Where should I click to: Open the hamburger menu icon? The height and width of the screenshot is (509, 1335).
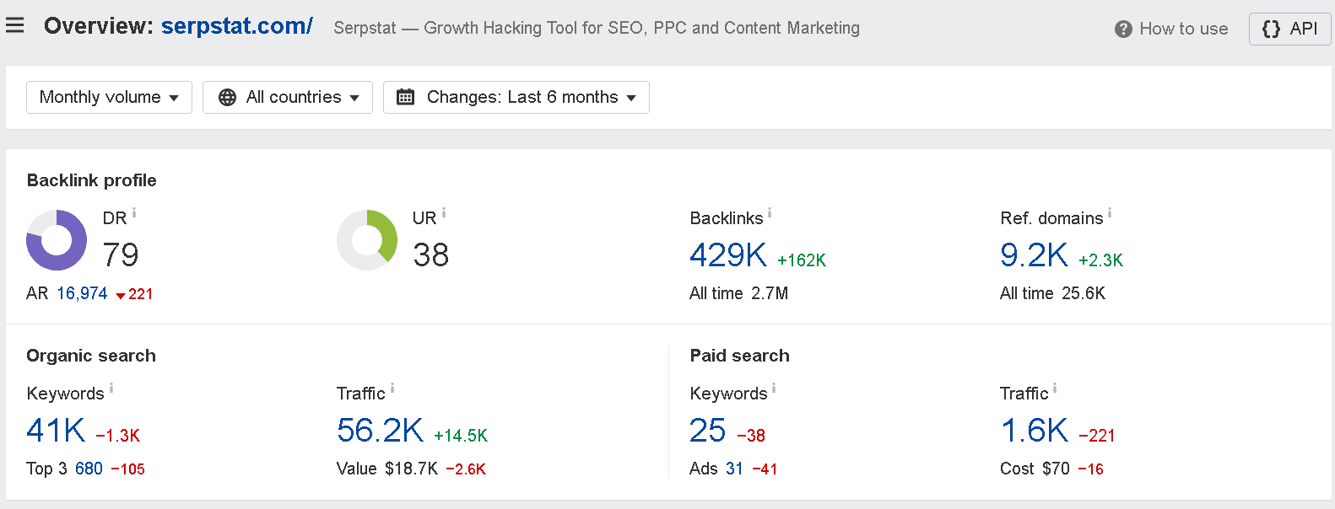pos(14,25)
